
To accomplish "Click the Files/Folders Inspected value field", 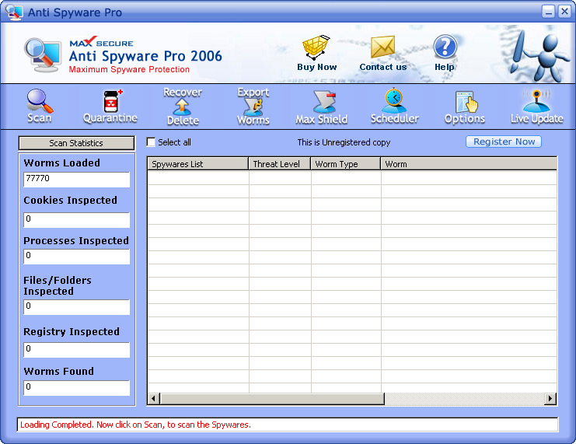I will click(77, 307).
